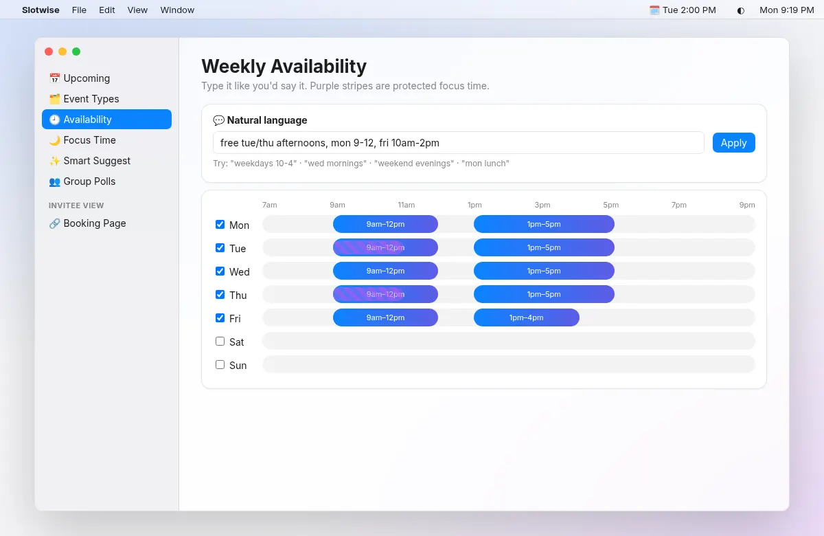
Task: Open the Edit menu
Action: tap(107, 10)
